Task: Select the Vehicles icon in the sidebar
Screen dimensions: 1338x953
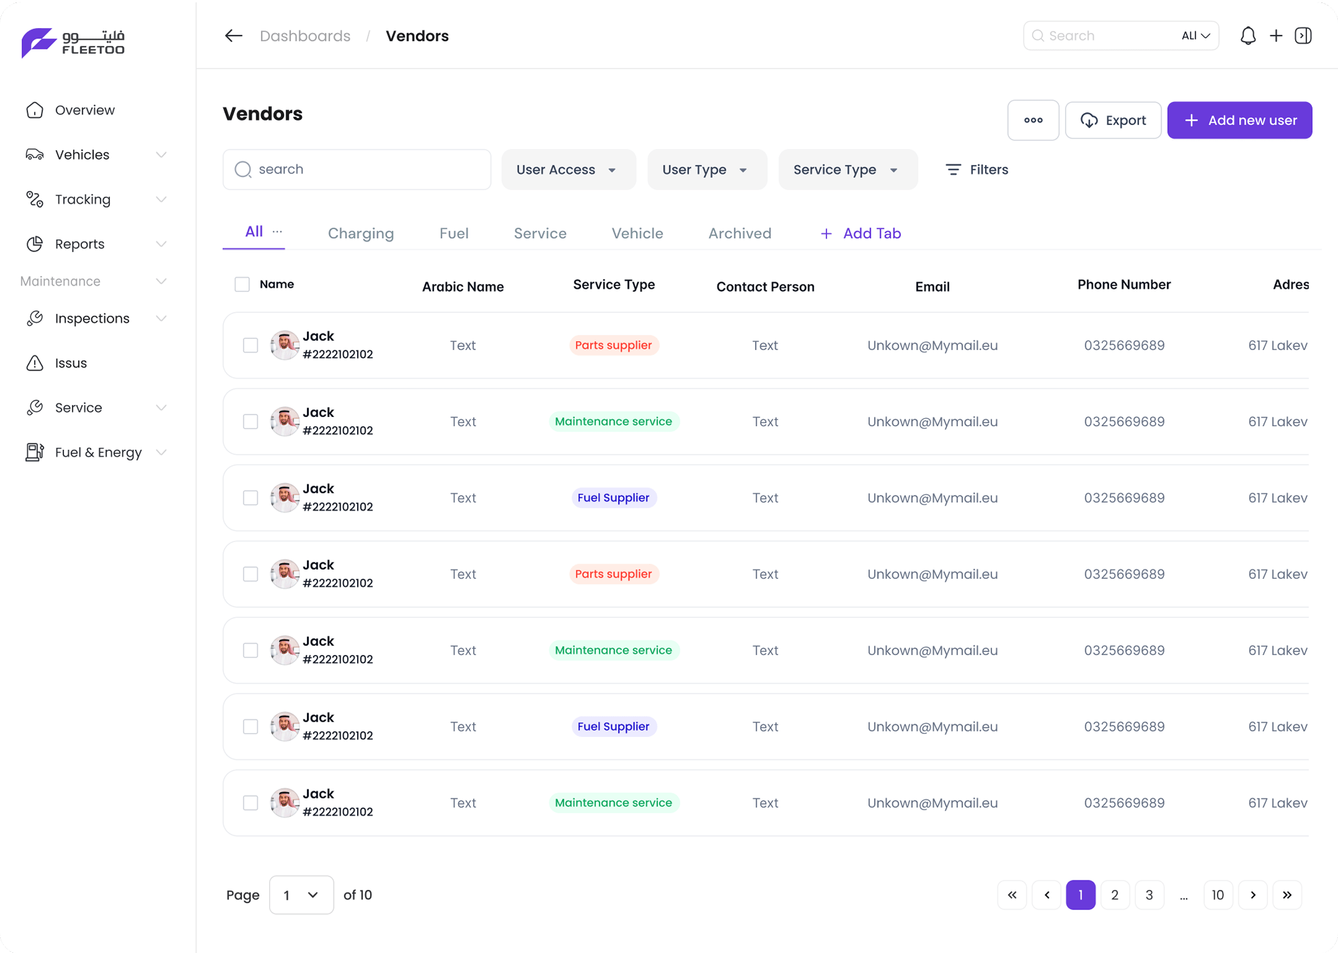Action: click(35, 154)
